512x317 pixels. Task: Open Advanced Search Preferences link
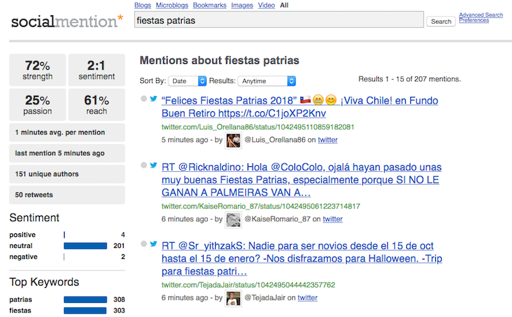[481, 17]
